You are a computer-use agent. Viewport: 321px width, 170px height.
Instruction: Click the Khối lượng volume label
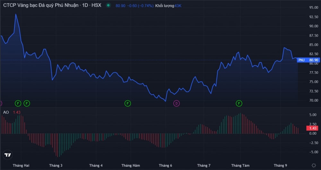165,6
